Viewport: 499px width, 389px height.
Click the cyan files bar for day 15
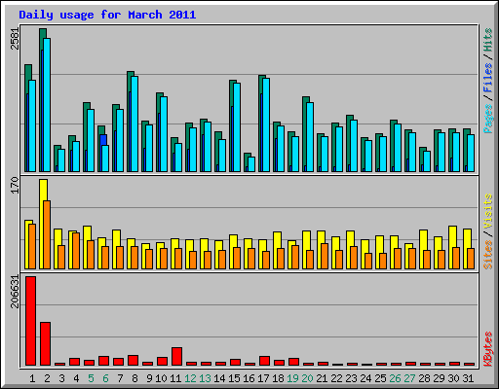pyautogui.click(x=237, y=127)
